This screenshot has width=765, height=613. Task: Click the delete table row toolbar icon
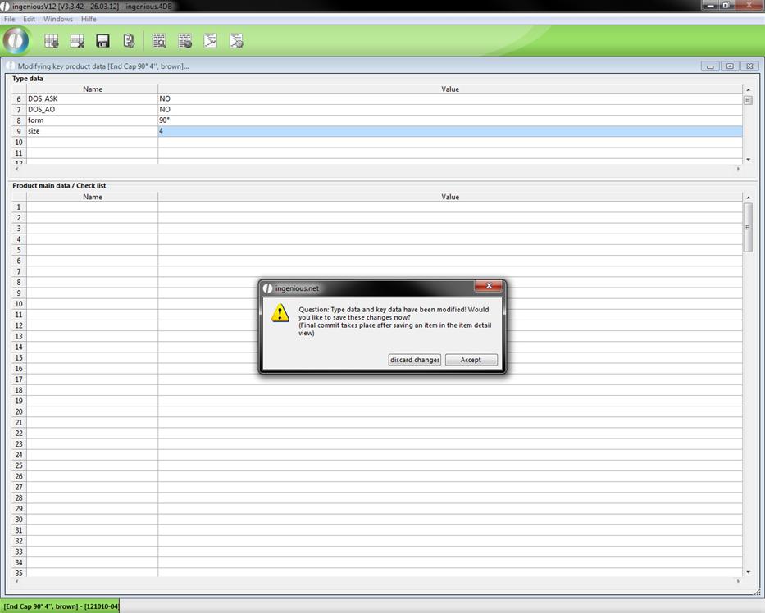(x=77, y=41)
